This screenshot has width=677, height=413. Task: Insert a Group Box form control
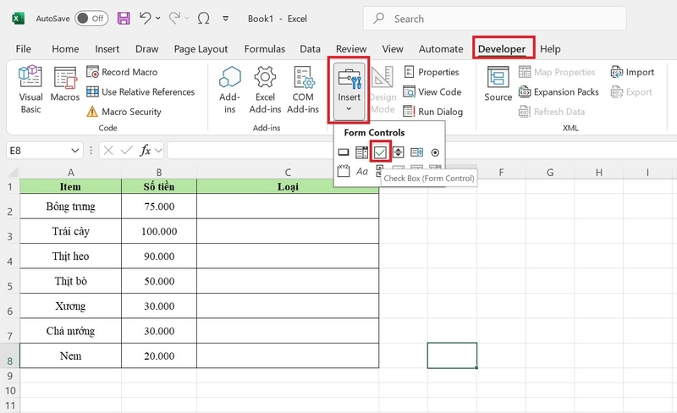coord(344,171)
